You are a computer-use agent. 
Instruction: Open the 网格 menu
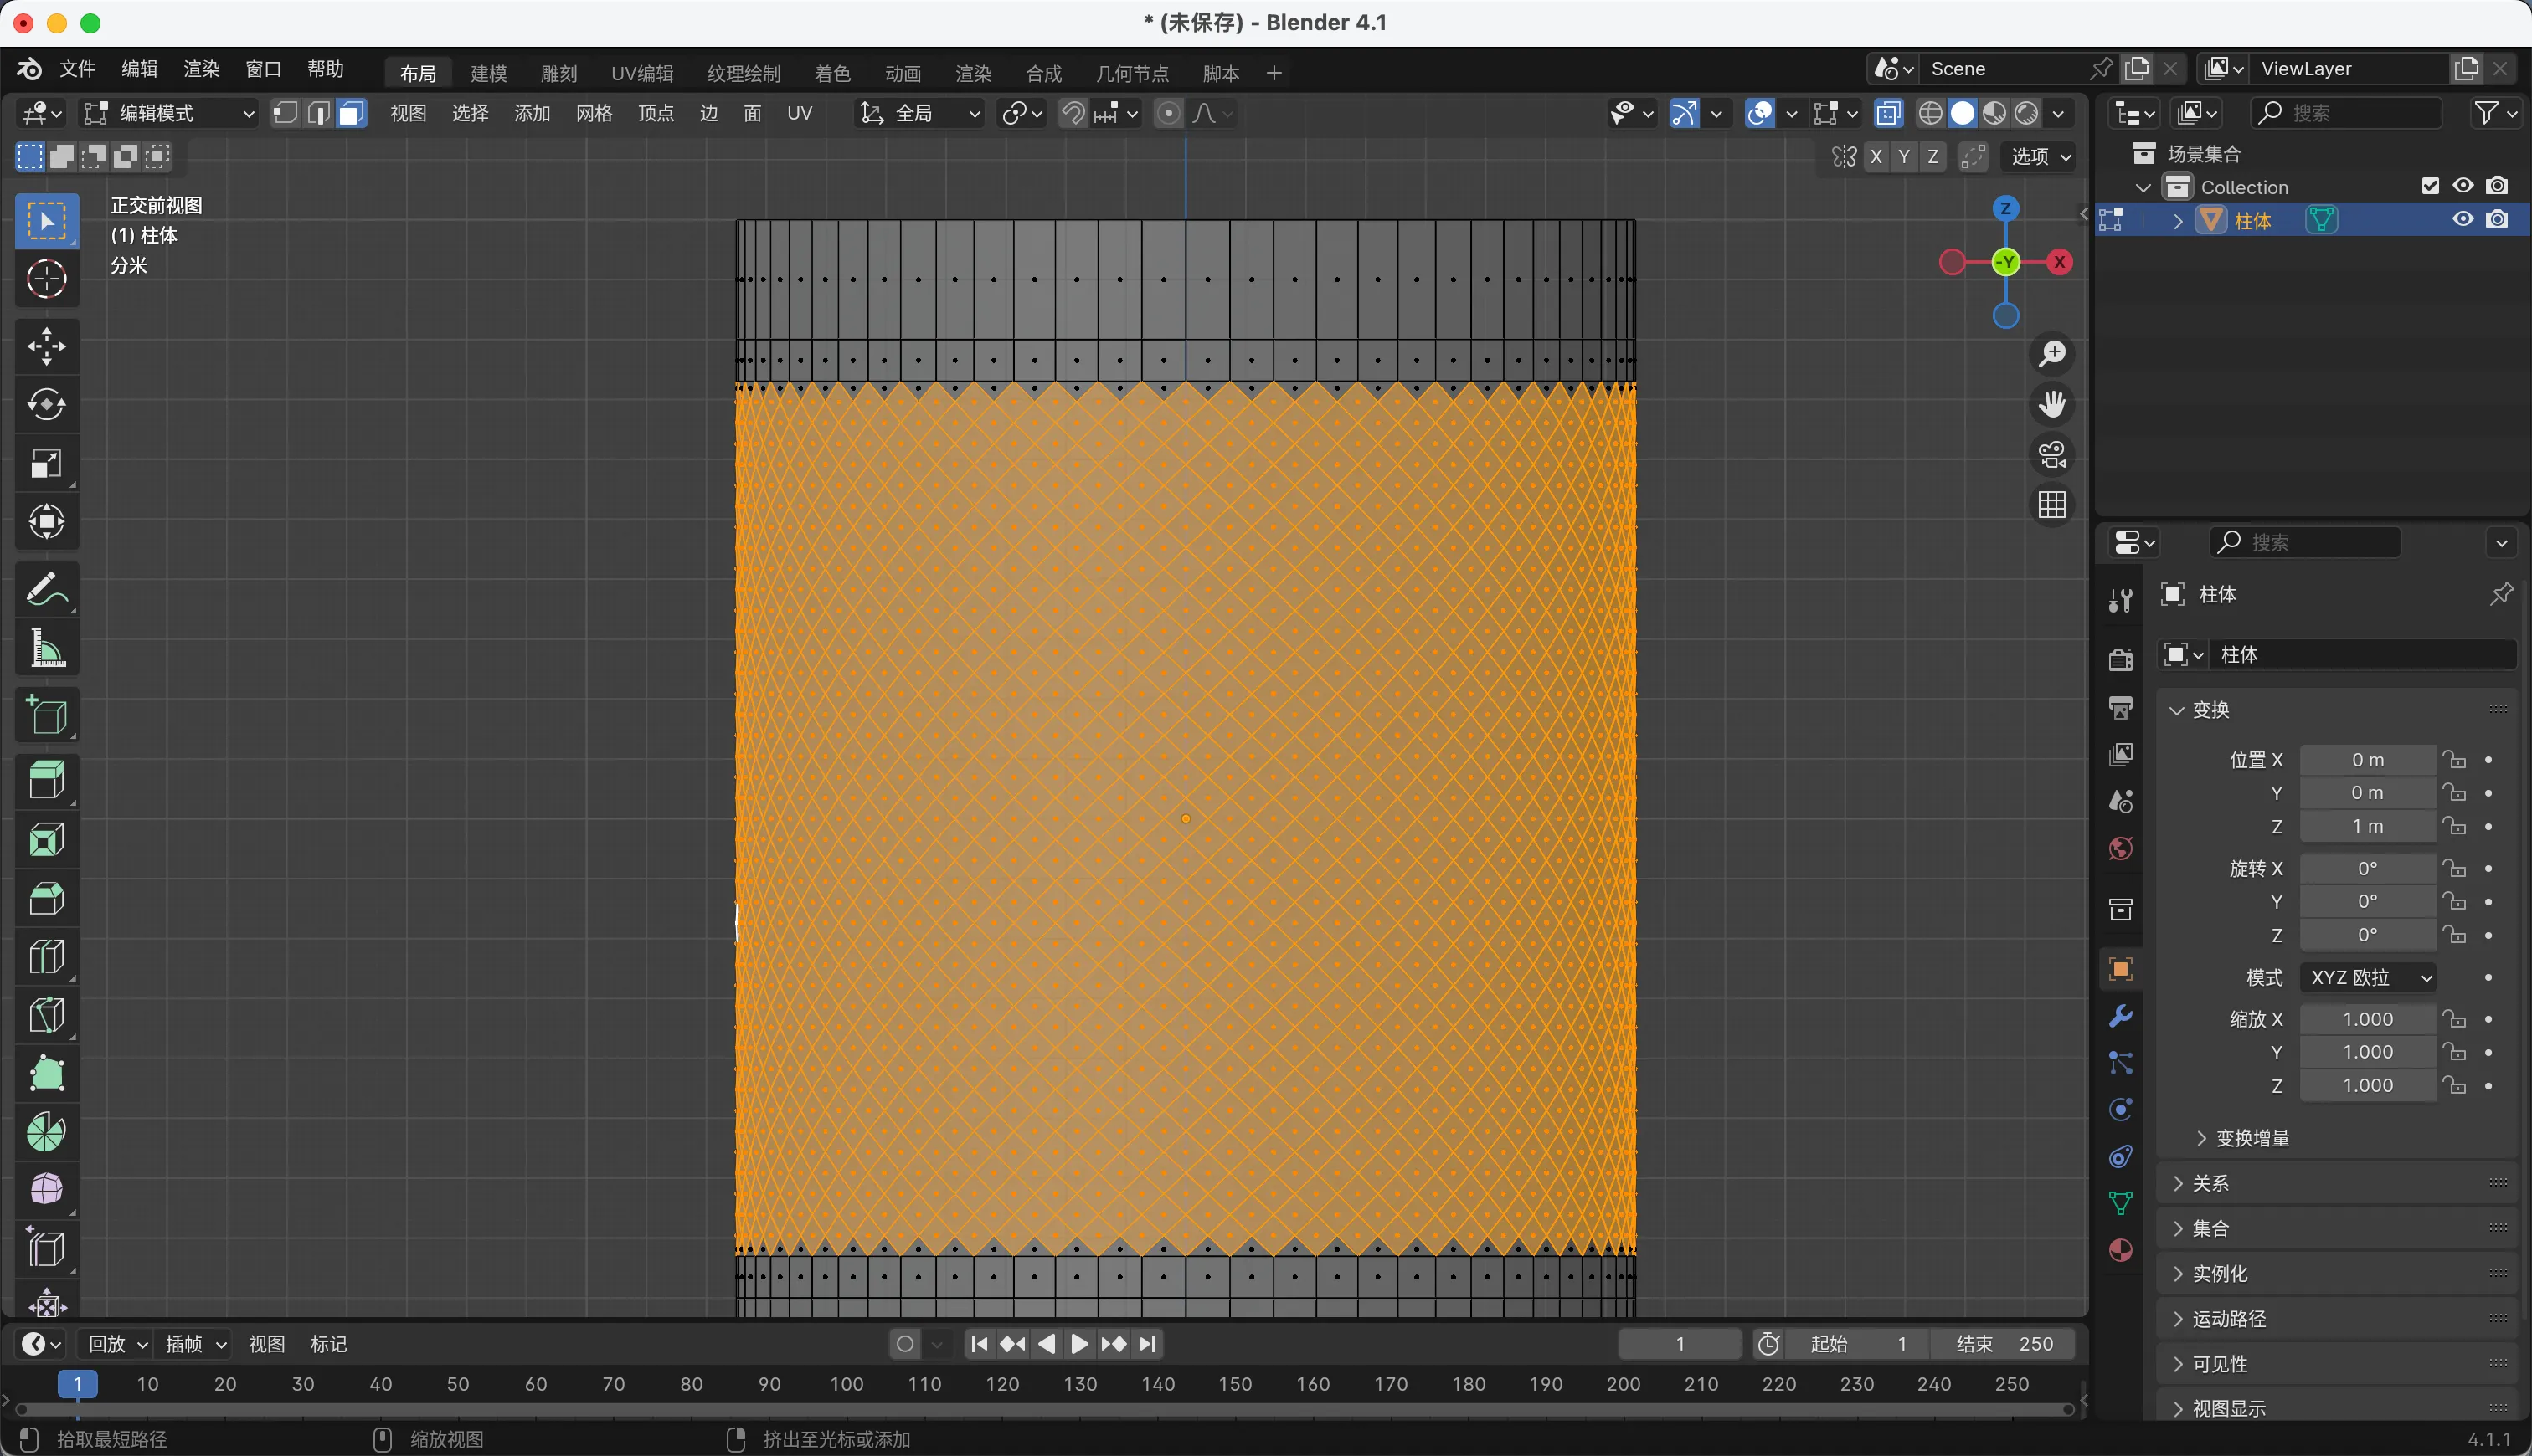coord(594,113)
